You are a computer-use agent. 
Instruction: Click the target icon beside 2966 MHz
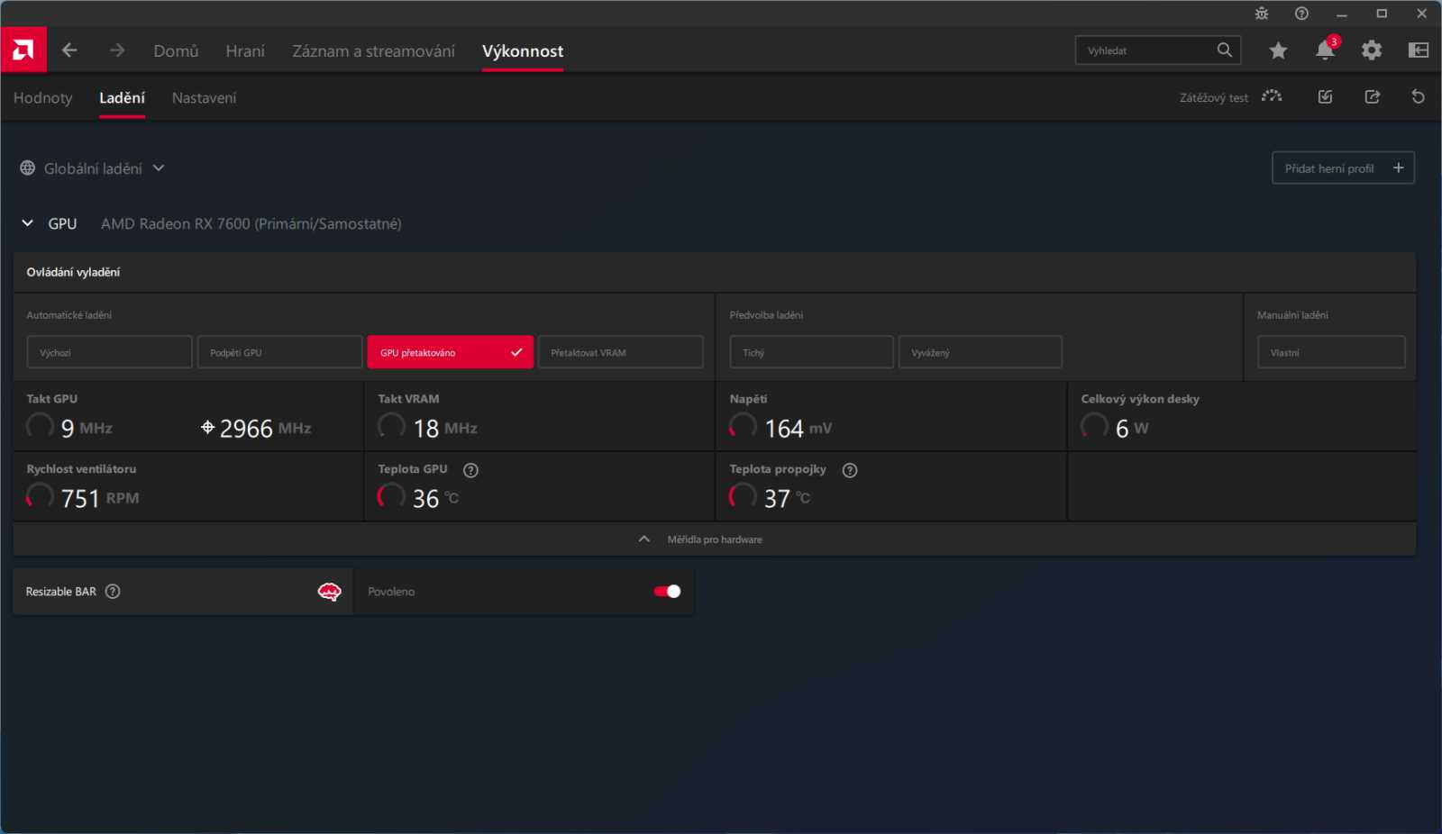(x=207, y=428)
